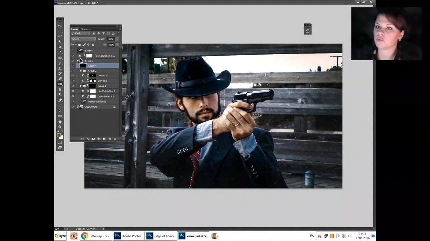The height and width of the screenshot is (241, 430).
Task: Select the Eyedropper tool
Action: (x=60, y=52)
